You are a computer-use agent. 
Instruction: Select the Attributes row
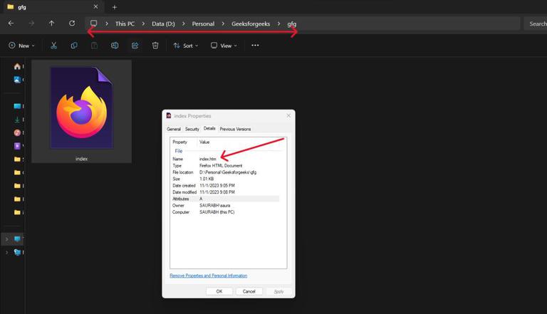[x=225, y=199]
